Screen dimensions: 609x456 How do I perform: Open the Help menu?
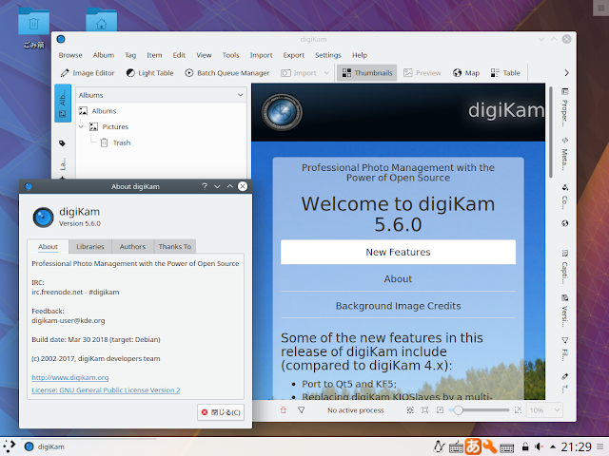click(360, 55)
